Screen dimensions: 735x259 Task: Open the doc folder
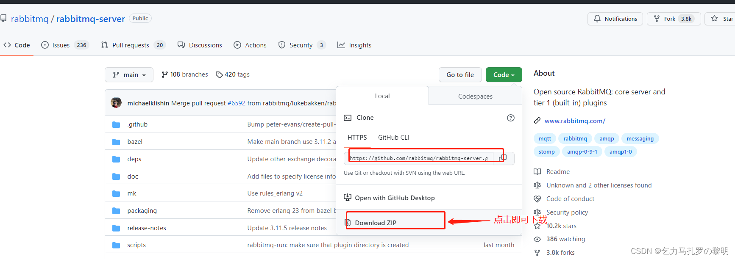pyautogui.click(x=133, y=176)
